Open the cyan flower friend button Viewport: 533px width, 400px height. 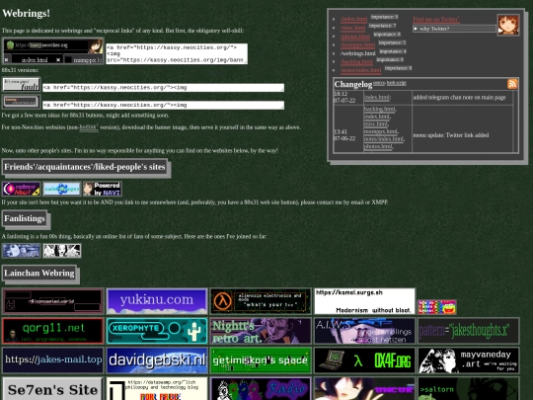click(62, 189)
